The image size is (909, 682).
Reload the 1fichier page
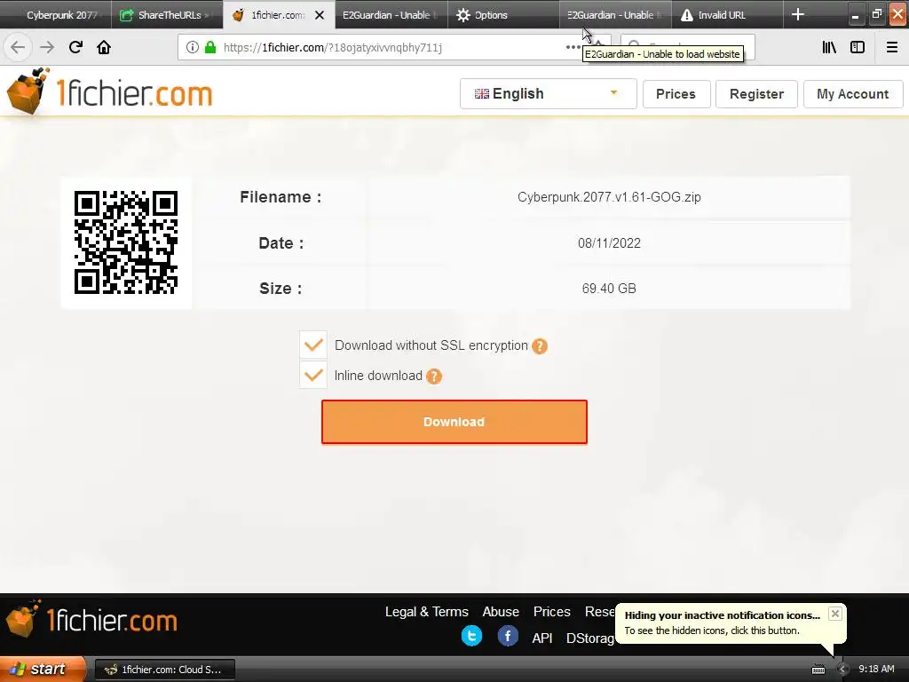pyautogui.click(x=75, y=47)
